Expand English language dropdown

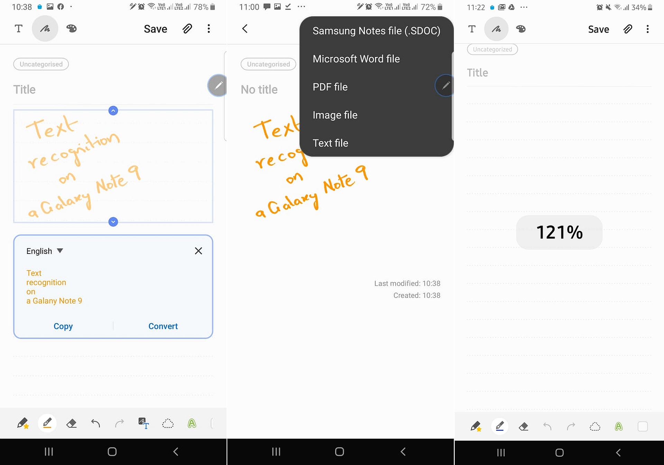tap(45, 250)
